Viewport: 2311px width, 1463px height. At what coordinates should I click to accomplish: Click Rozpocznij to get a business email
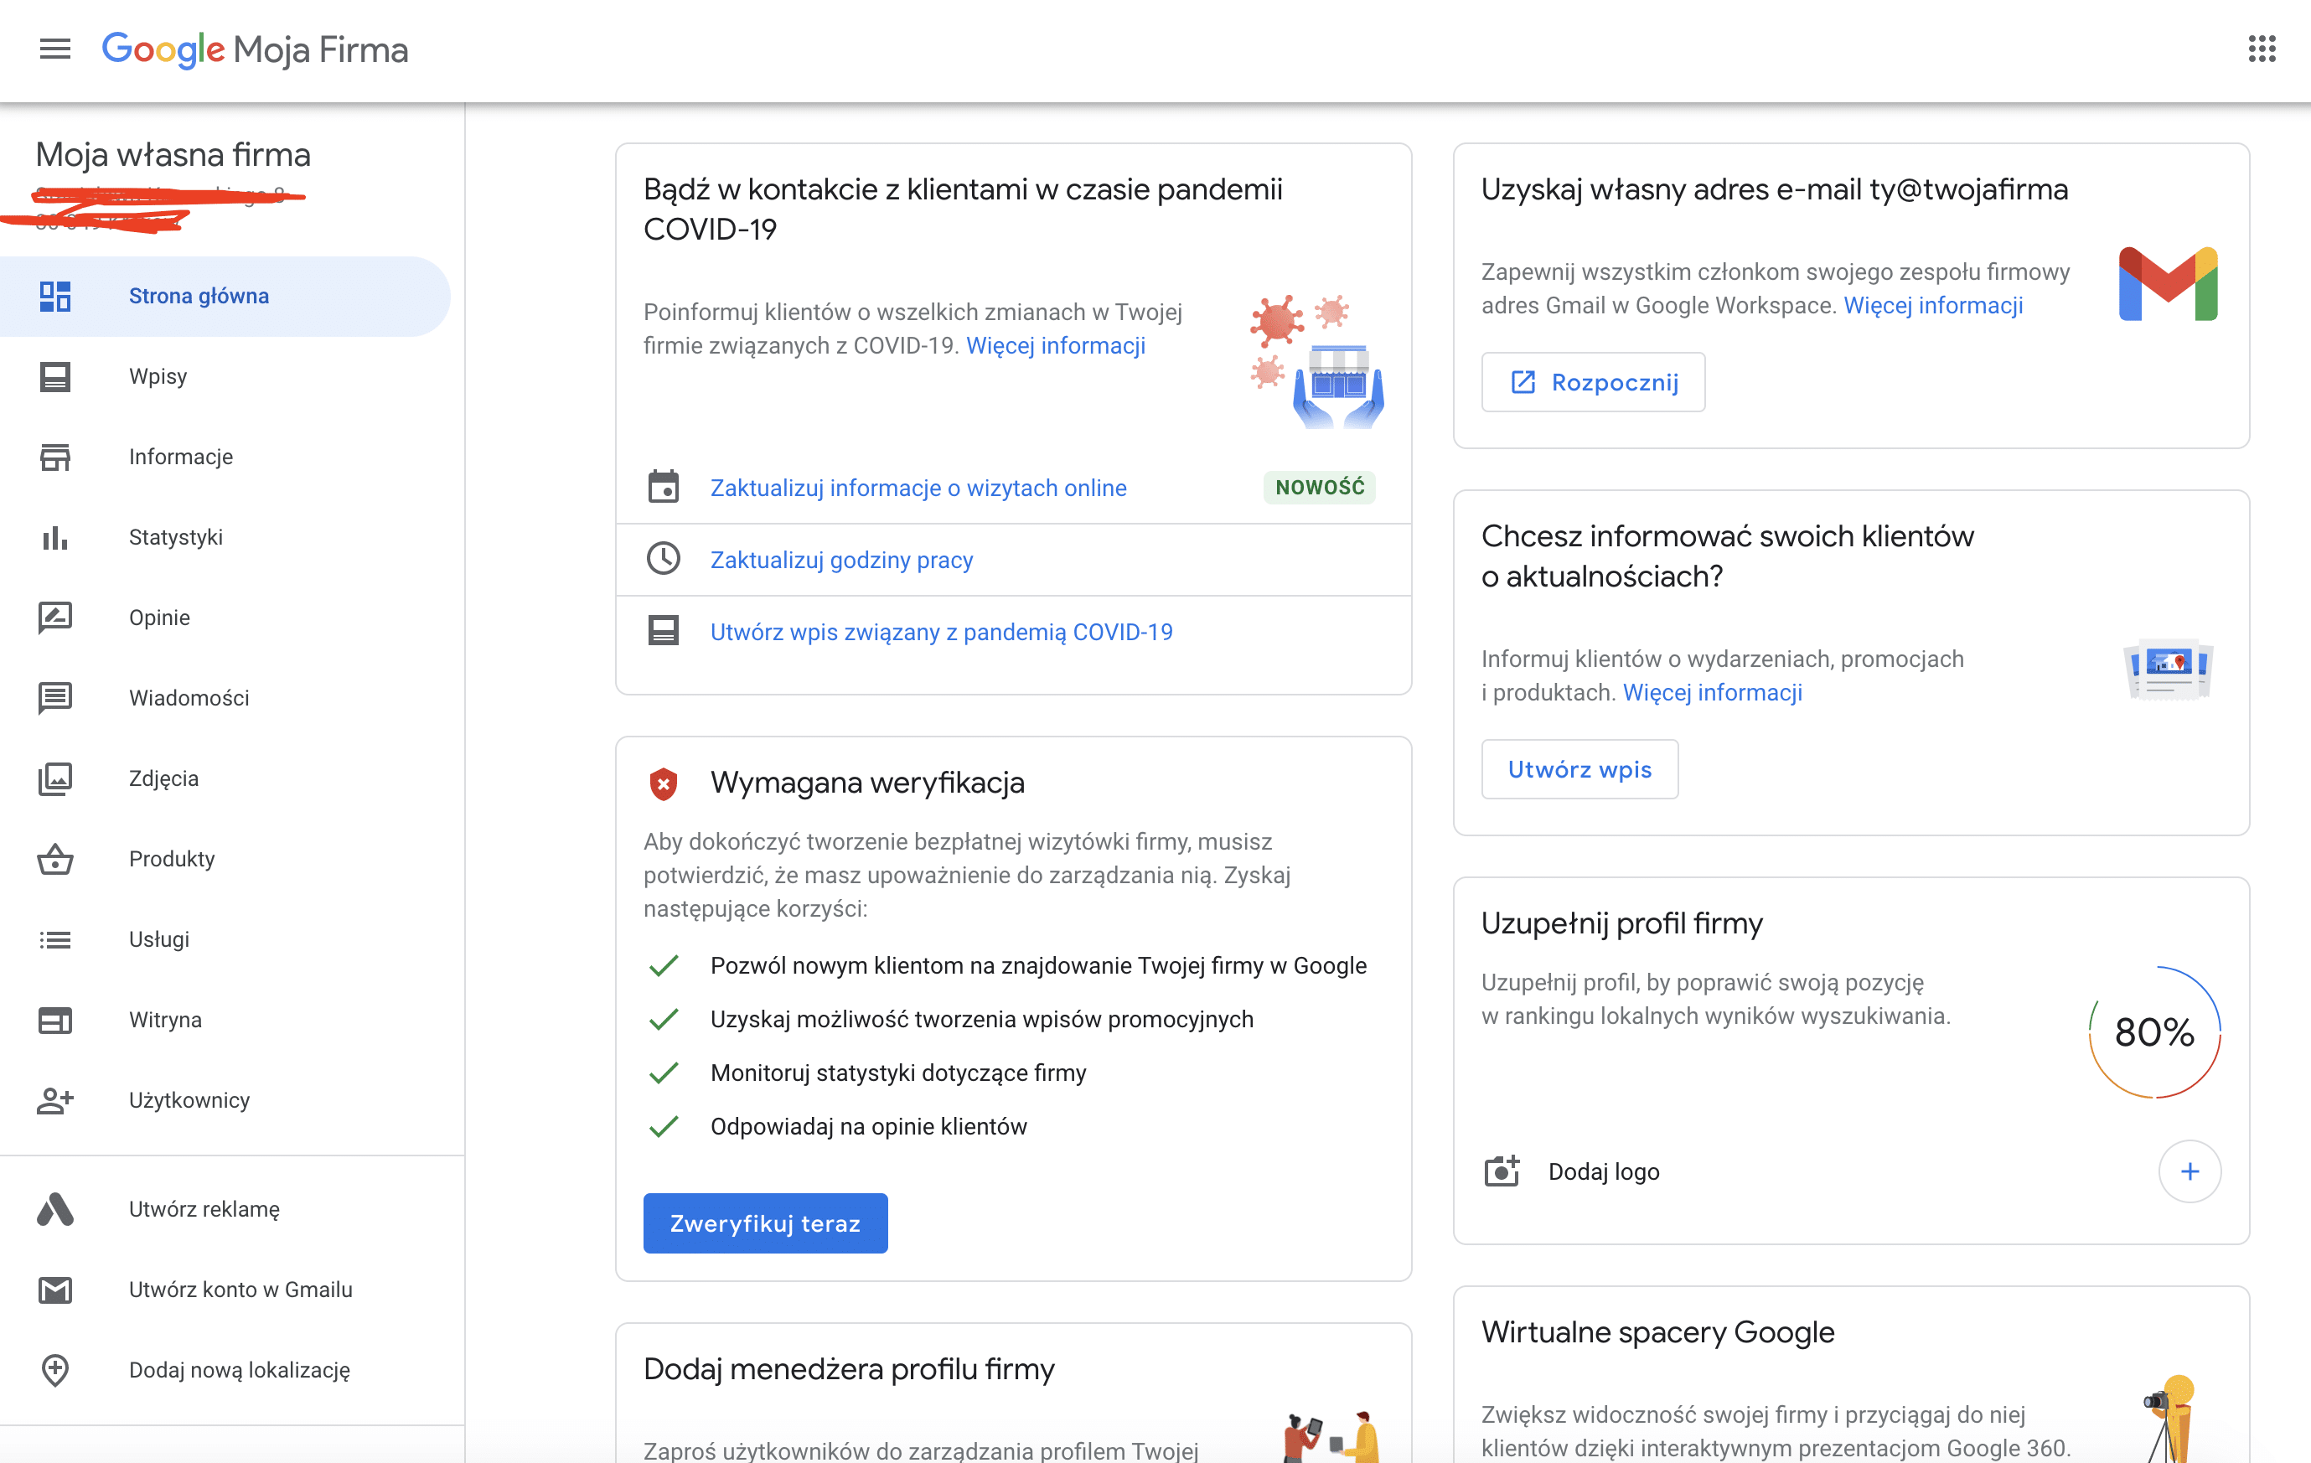[x=1593, y=381]
